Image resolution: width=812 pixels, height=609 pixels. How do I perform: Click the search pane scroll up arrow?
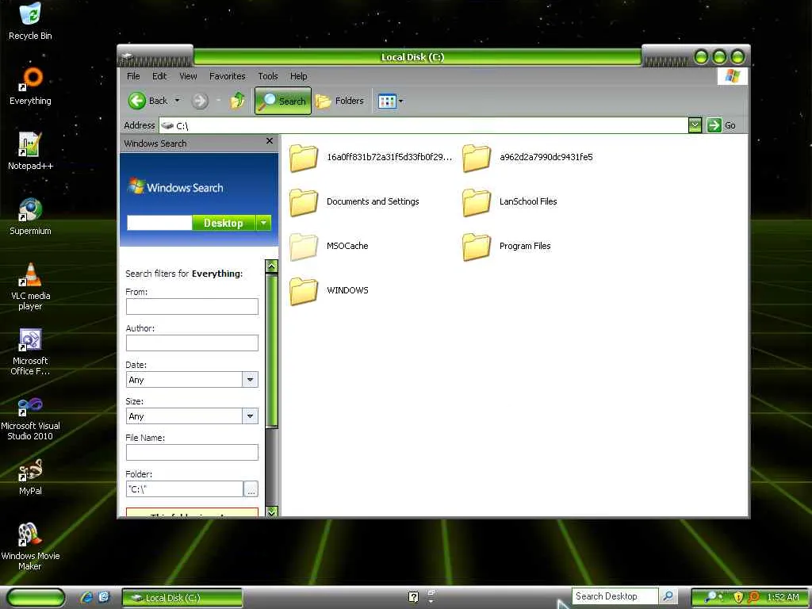271,266
